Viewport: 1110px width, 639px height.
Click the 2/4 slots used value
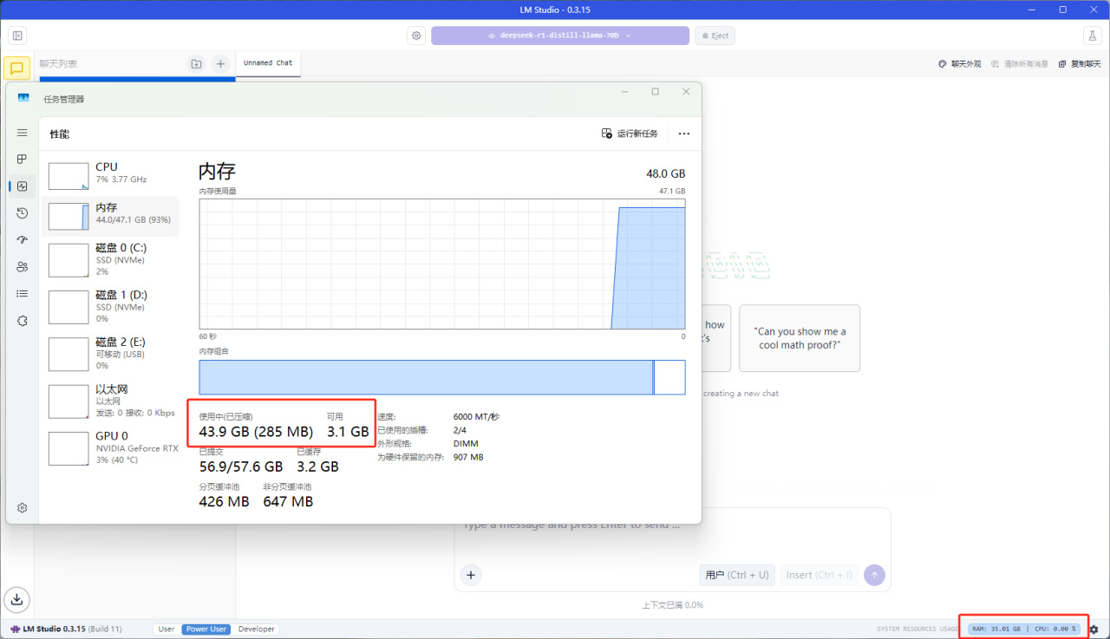(x=460, y=430)
